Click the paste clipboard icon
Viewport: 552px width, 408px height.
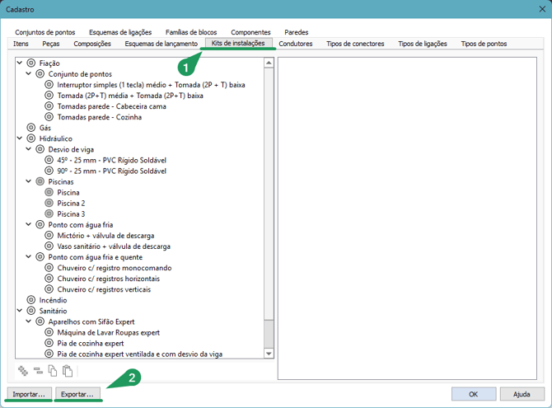[68, 371]
